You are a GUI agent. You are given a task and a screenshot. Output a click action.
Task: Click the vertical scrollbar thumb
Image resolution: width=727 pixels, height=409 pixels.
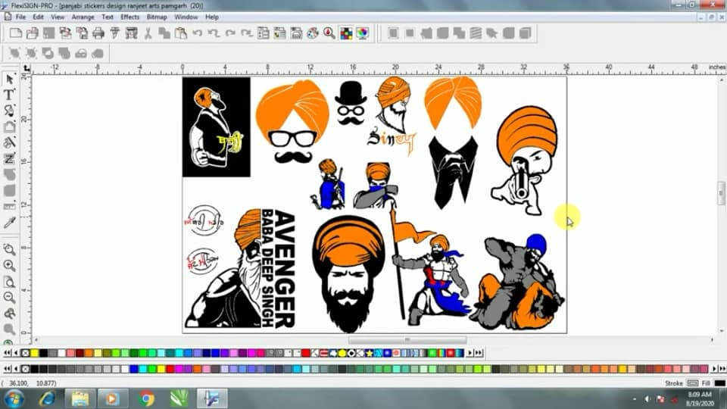(x=722, y=192)
